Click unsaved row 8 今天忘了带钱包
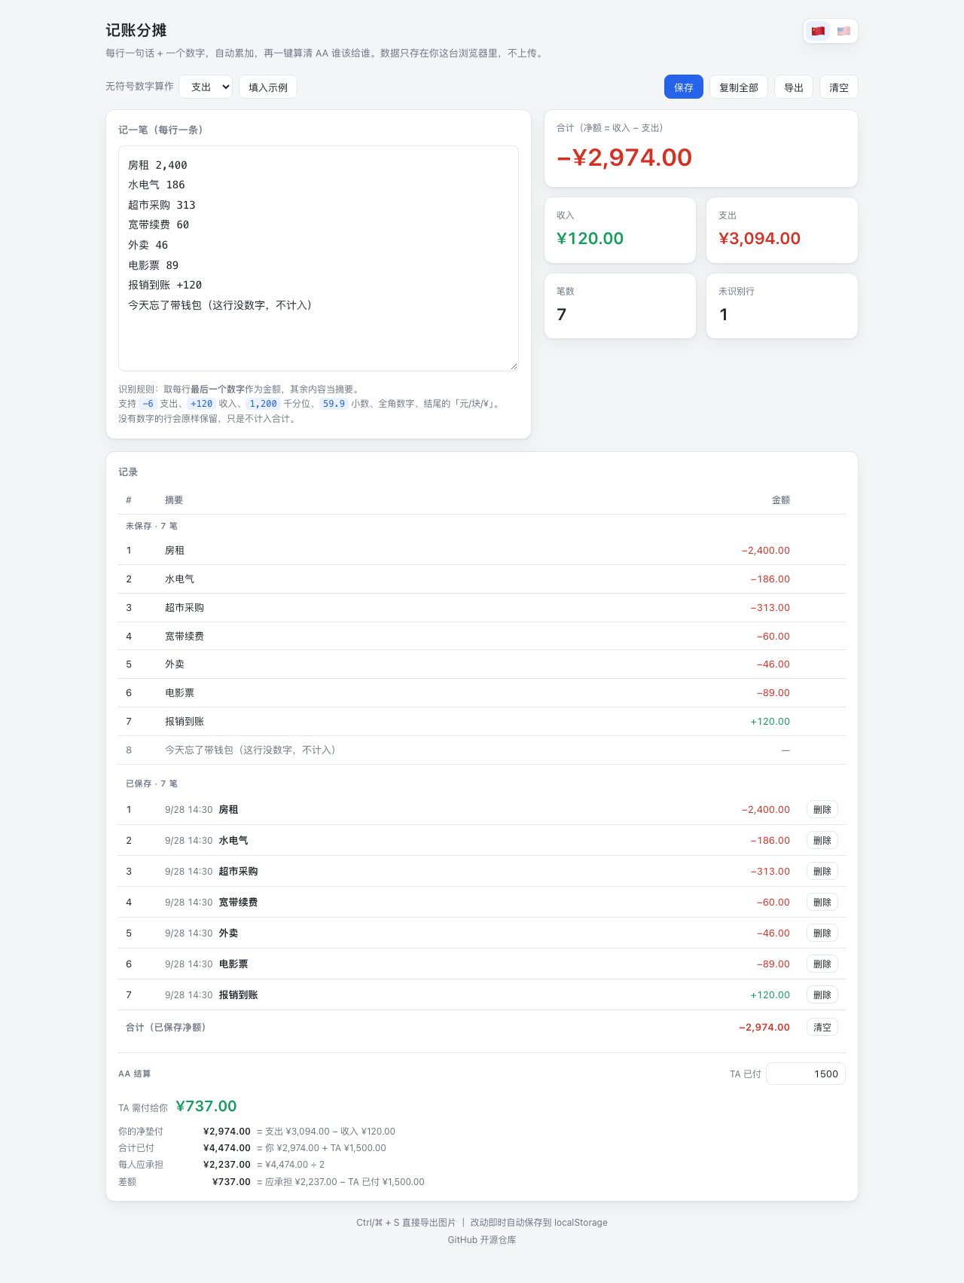 (x=482, y=750)
